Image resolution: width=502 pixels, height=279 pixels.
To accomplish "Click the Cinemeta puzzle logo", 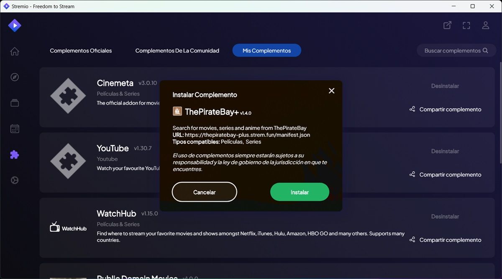I will click(68, 96).
